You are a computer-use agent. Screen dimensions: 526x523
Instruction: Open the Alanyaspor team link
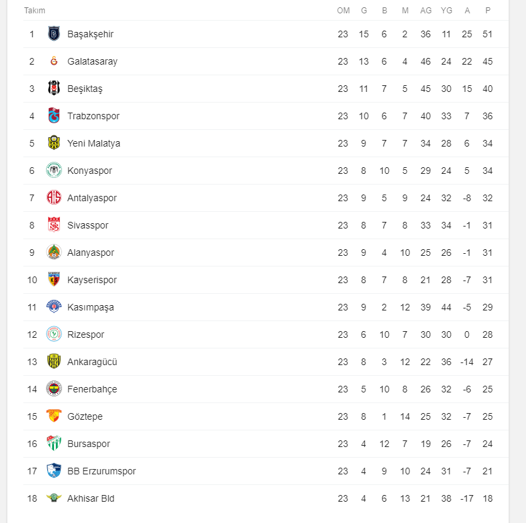click(x=91, y=253)
